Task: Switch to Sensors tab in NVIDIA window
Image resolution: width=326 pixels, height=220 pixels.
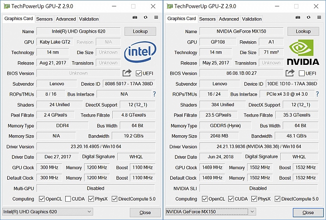Action: click(x=207, y=19)
